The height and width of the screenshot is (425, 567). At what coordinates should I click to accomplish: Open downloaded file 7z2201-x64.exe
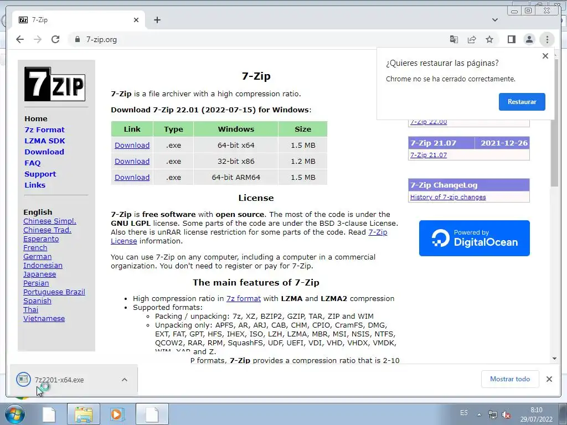point(59,380)
